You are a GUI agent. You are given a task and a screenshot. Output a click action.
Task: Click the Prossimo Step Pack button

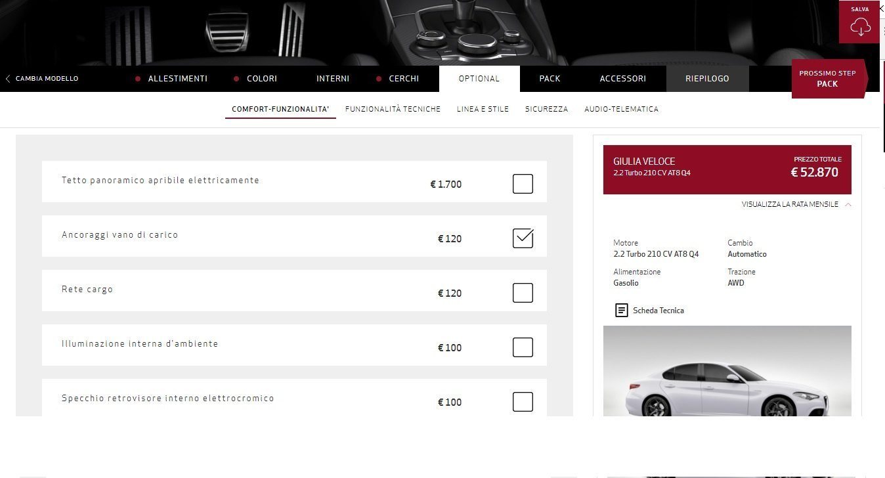click(827, 79)
